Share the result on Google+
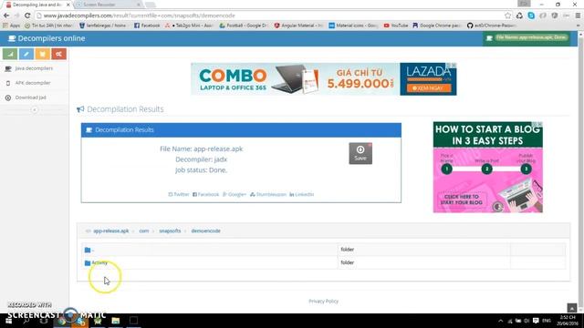This screenshot has width=584, height=328. 235,194
